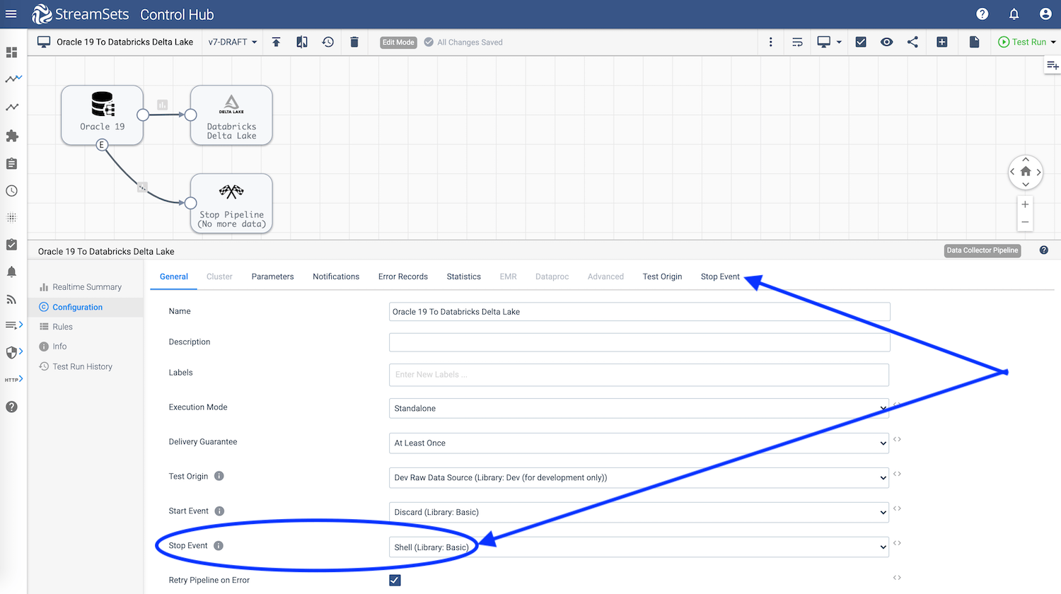Image resolution: width=1061 pixels, height=594 pixels.
Task: Delete pipeline using the trash icon
Action: coord(354,42)
